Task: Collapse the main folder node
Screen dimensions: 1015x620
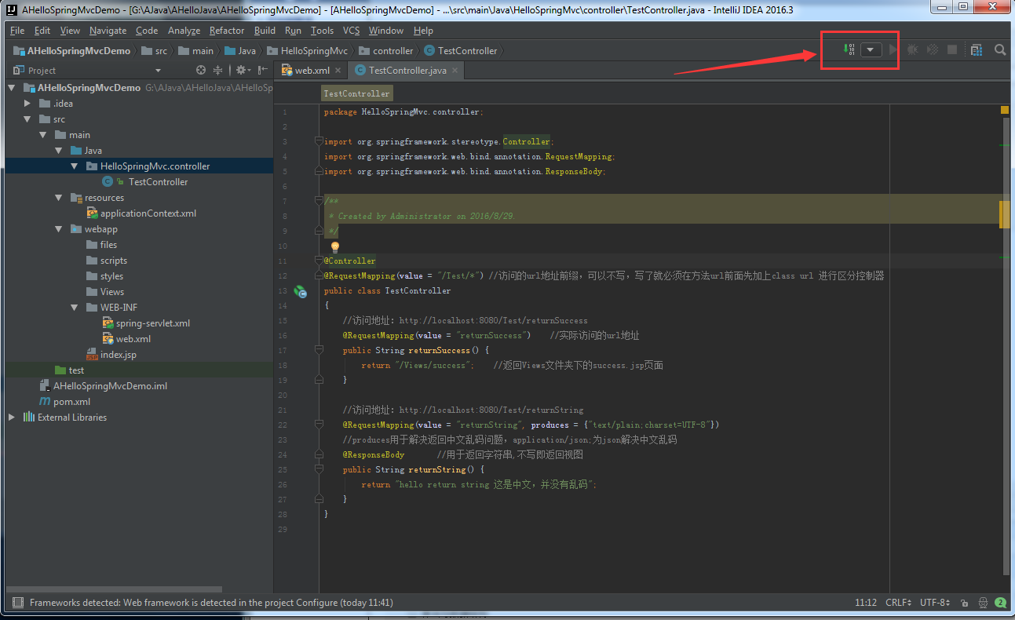Action: (43, 135)
